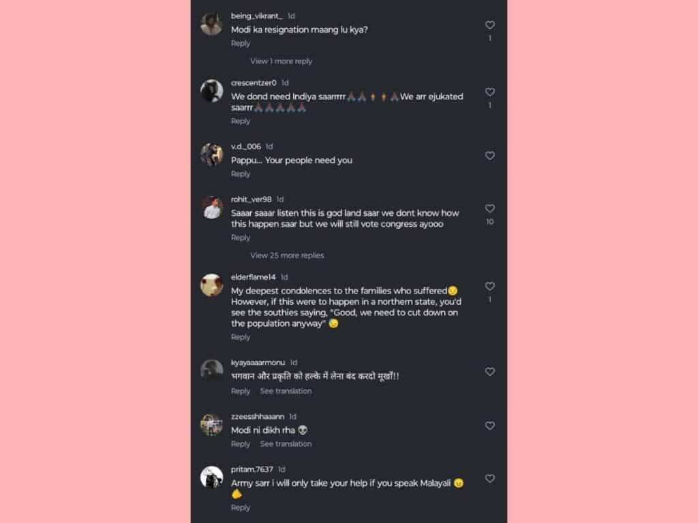
Task: Like being_vikrant_'s comment with the heart
Action: coord(489,25)
